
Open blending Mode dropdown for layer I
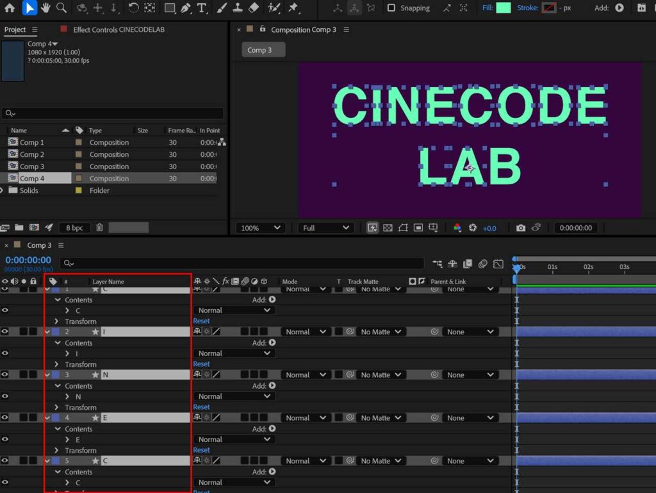pyautogui.click(x=306, y=332)
